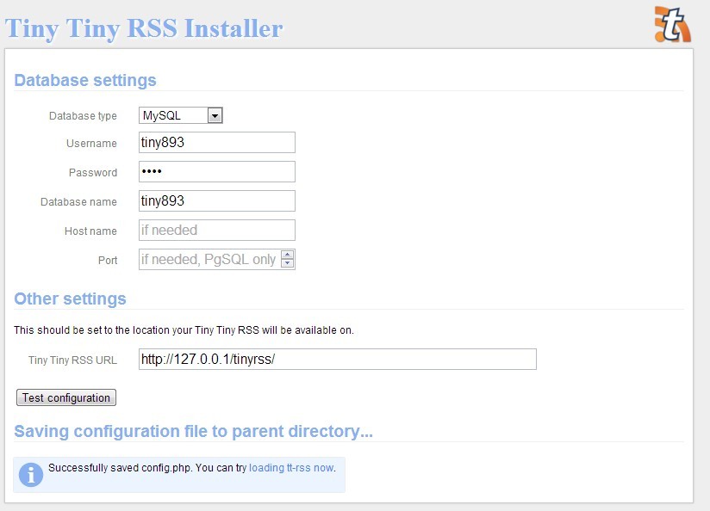The image size is (710, 511).
Task: Click the Host name input field
Action: pyautogui.click(x=216, y=230)
